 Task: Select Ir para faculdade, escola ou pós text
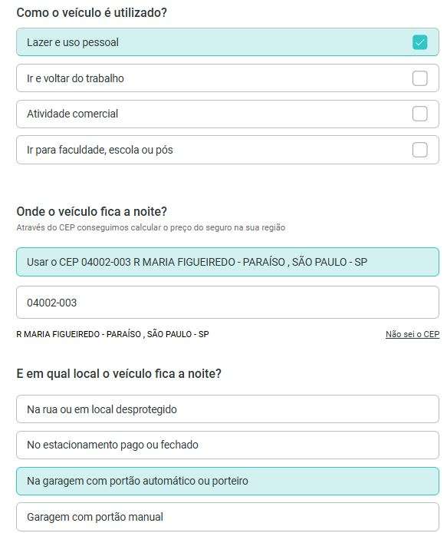(100, 150)
